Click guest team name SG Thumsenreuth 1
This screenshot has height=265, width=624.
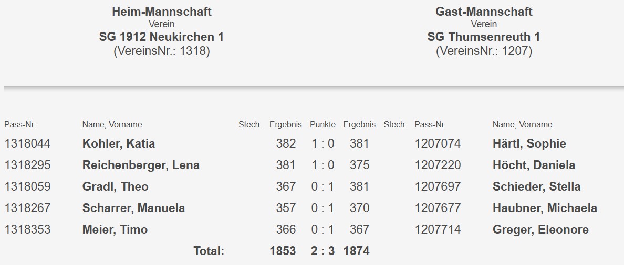tap(483, 37)
